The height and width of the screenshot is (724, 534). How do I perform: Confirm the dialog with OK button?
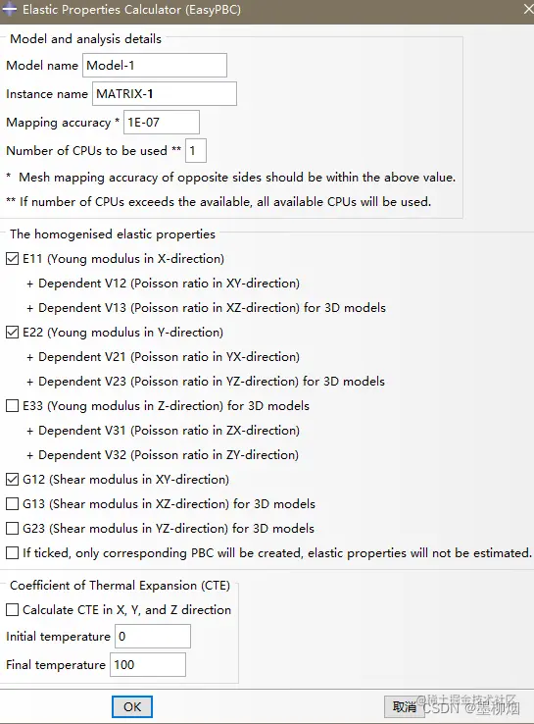point(132,707)
